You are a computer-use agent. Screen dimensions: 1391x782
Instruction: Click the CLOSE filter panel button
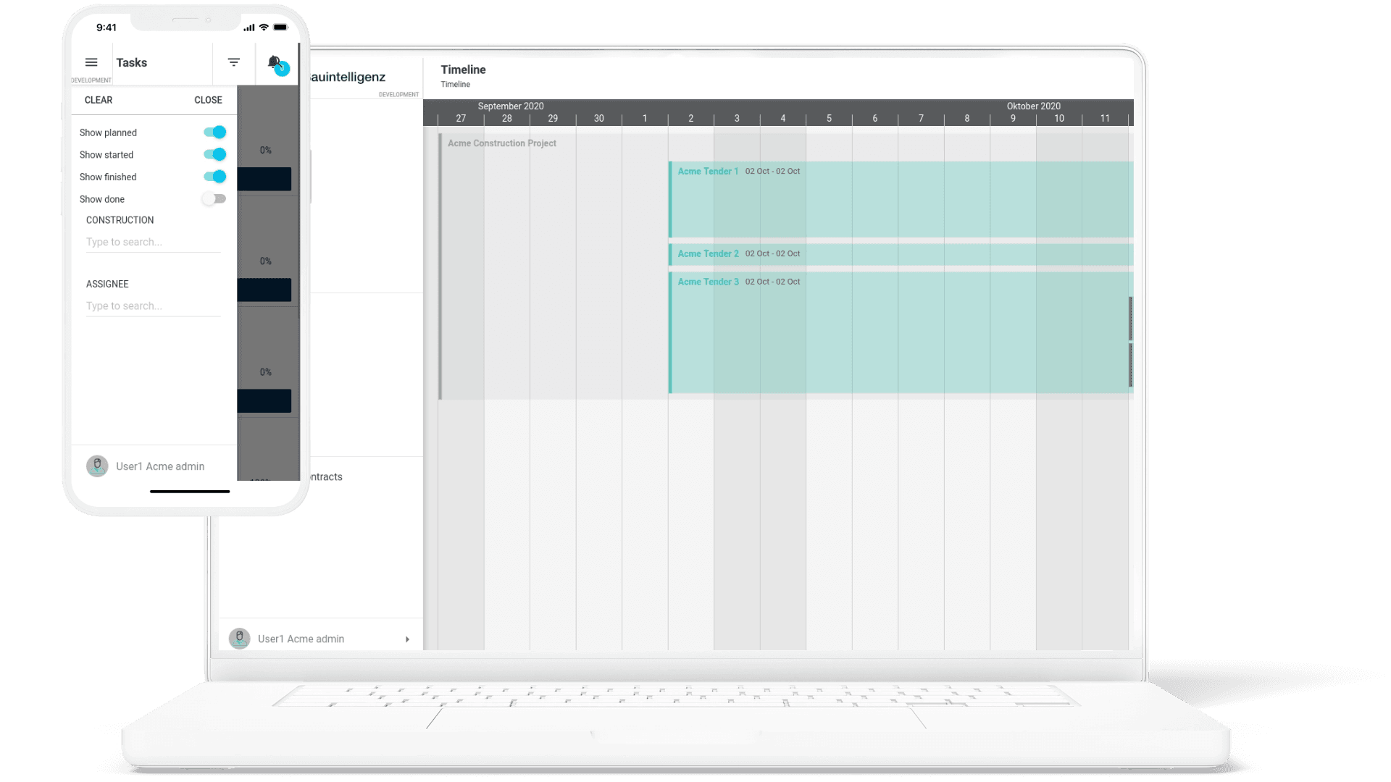click(x=208, y=100)
